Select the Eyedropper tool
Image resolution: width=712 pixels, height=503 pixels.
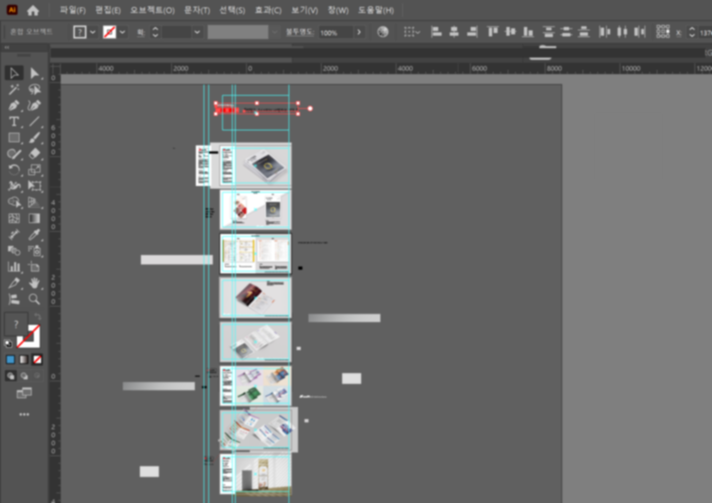34,234
